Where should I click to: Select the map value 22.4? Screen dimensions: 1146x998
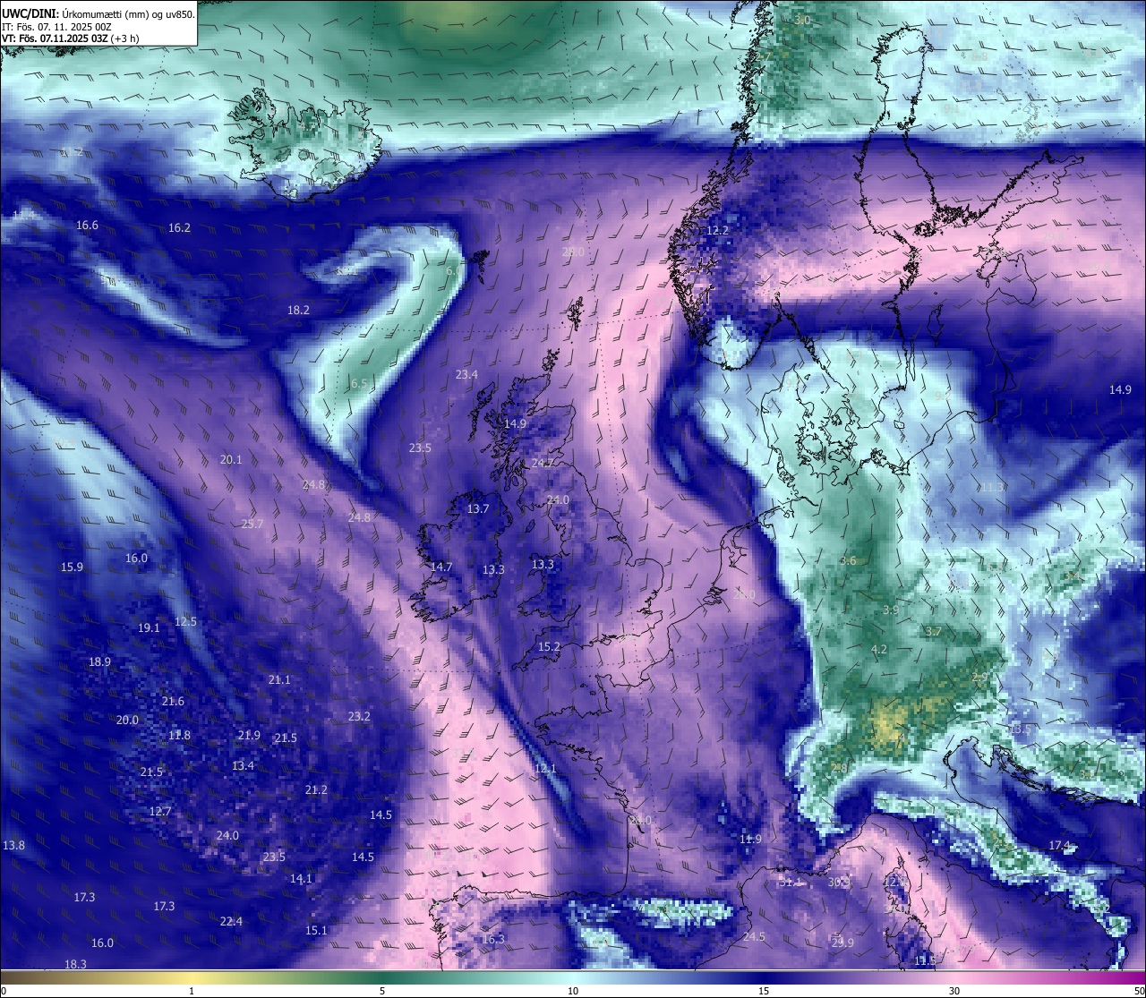(231, 922)
